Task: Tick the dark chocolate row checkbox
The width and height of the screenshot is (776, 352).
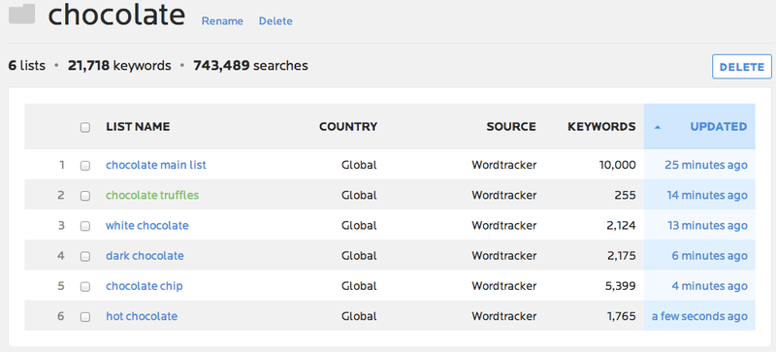Action: [85, 256]
